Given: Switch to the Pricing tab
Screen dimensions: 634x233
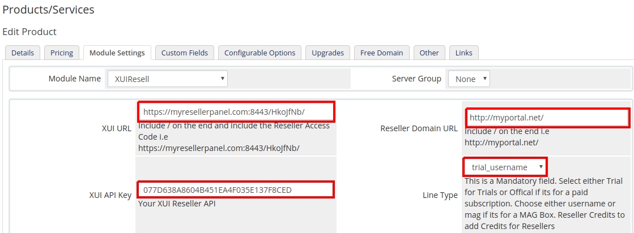Looking at the screenshot, I should 62,53.
